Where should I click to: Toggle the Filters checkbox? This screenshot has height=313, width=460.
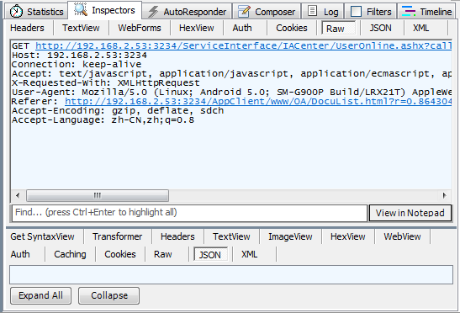(357, 12)
